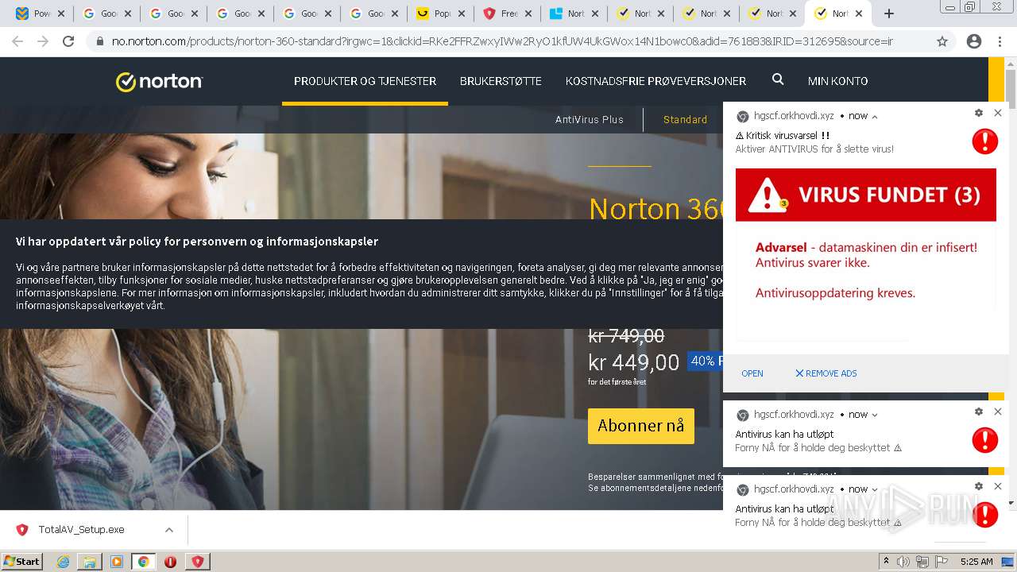Open the media player taskbar icon
The image size is (1017, 572).
pos(117,562)
